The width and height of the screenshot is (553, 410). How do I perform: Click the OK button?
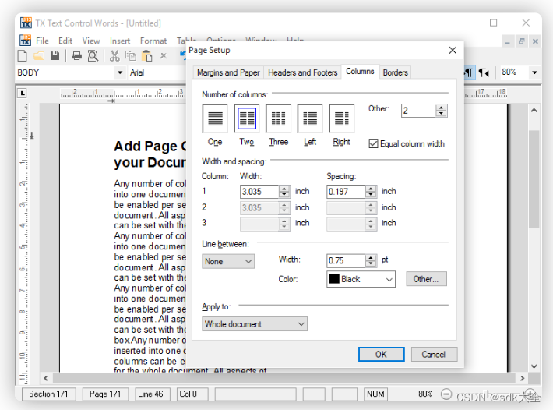pyautogui.click(x=381, y=354)
